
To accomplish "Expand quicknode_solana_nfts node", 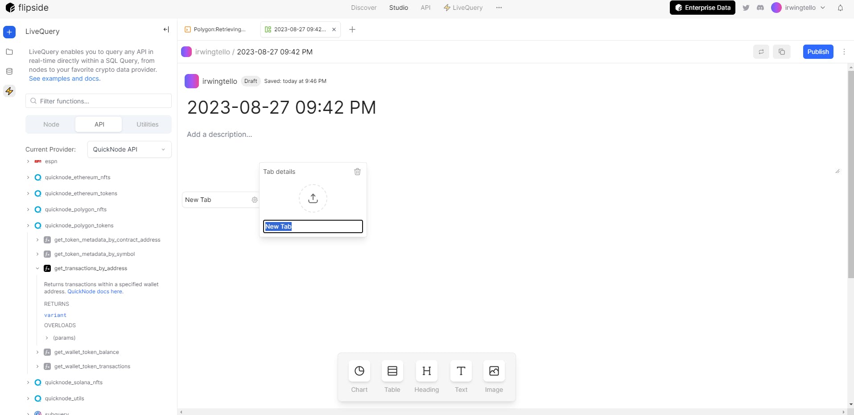I will pos(28,382).
